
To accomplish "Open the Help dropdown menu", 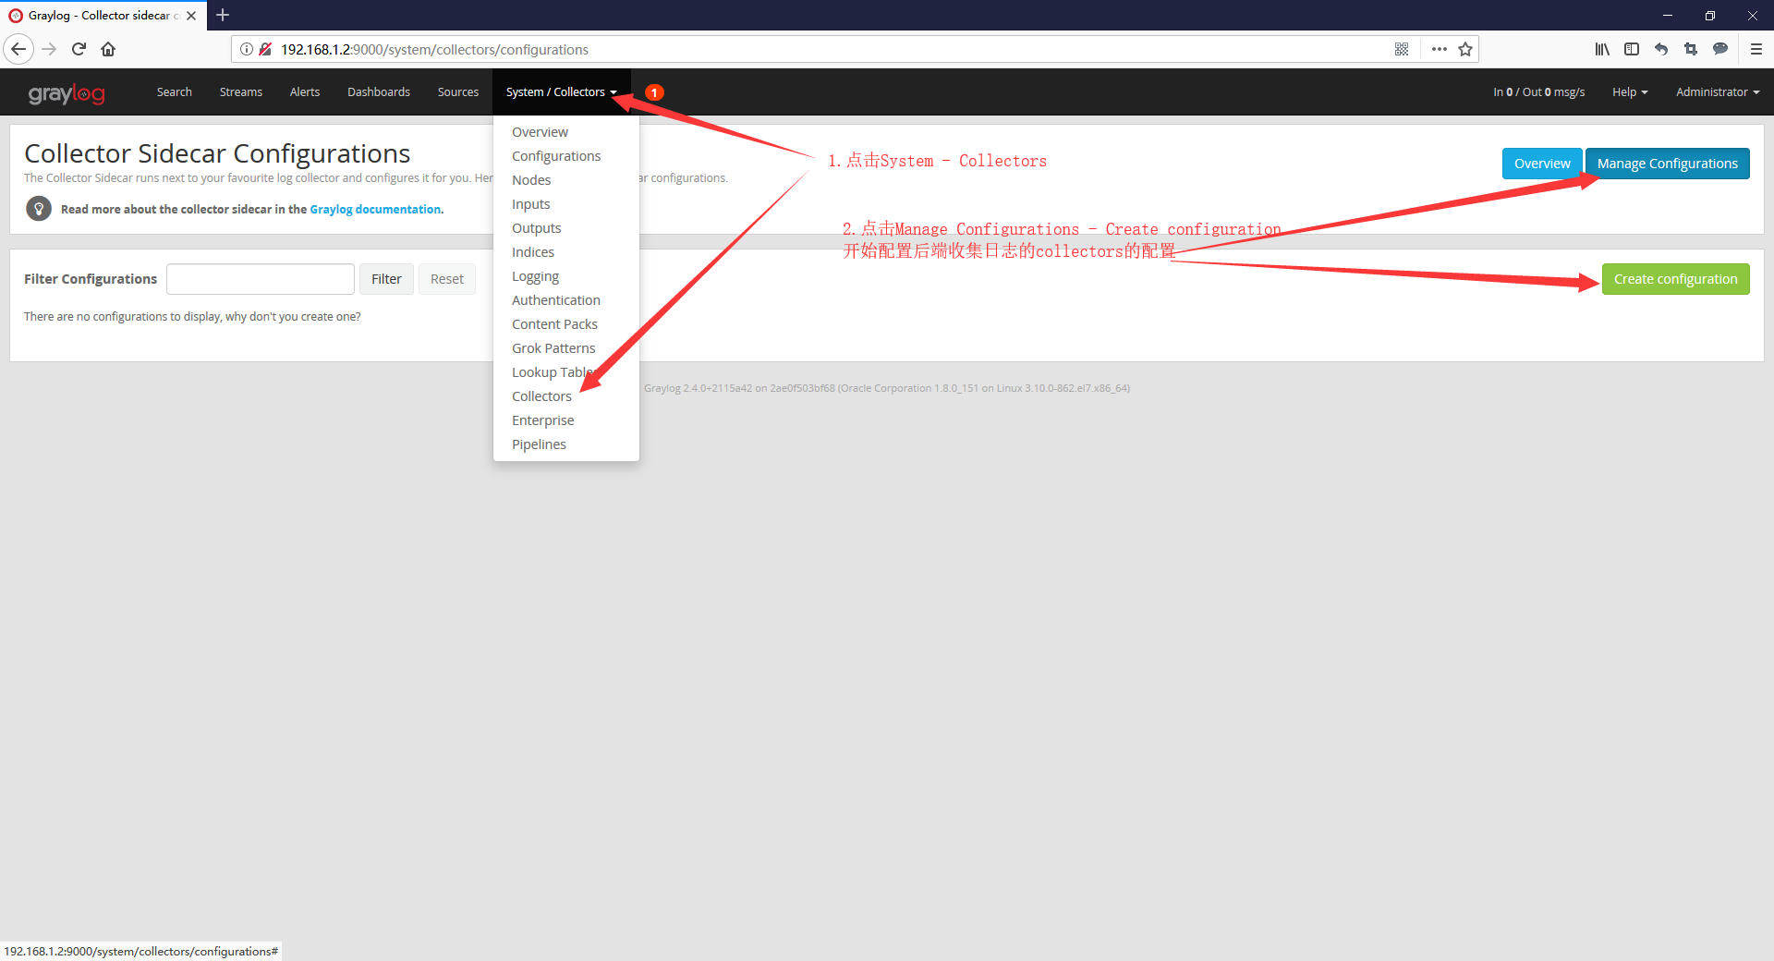I will pos(1630,92).
